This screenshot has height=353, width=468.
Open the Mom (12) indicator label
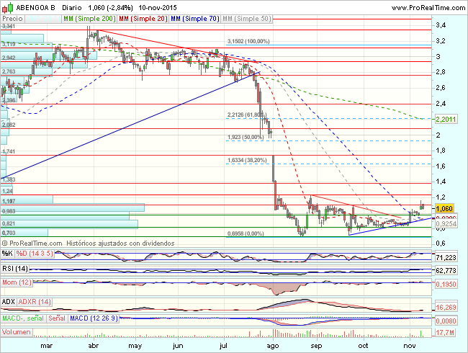tap(17, 282)
